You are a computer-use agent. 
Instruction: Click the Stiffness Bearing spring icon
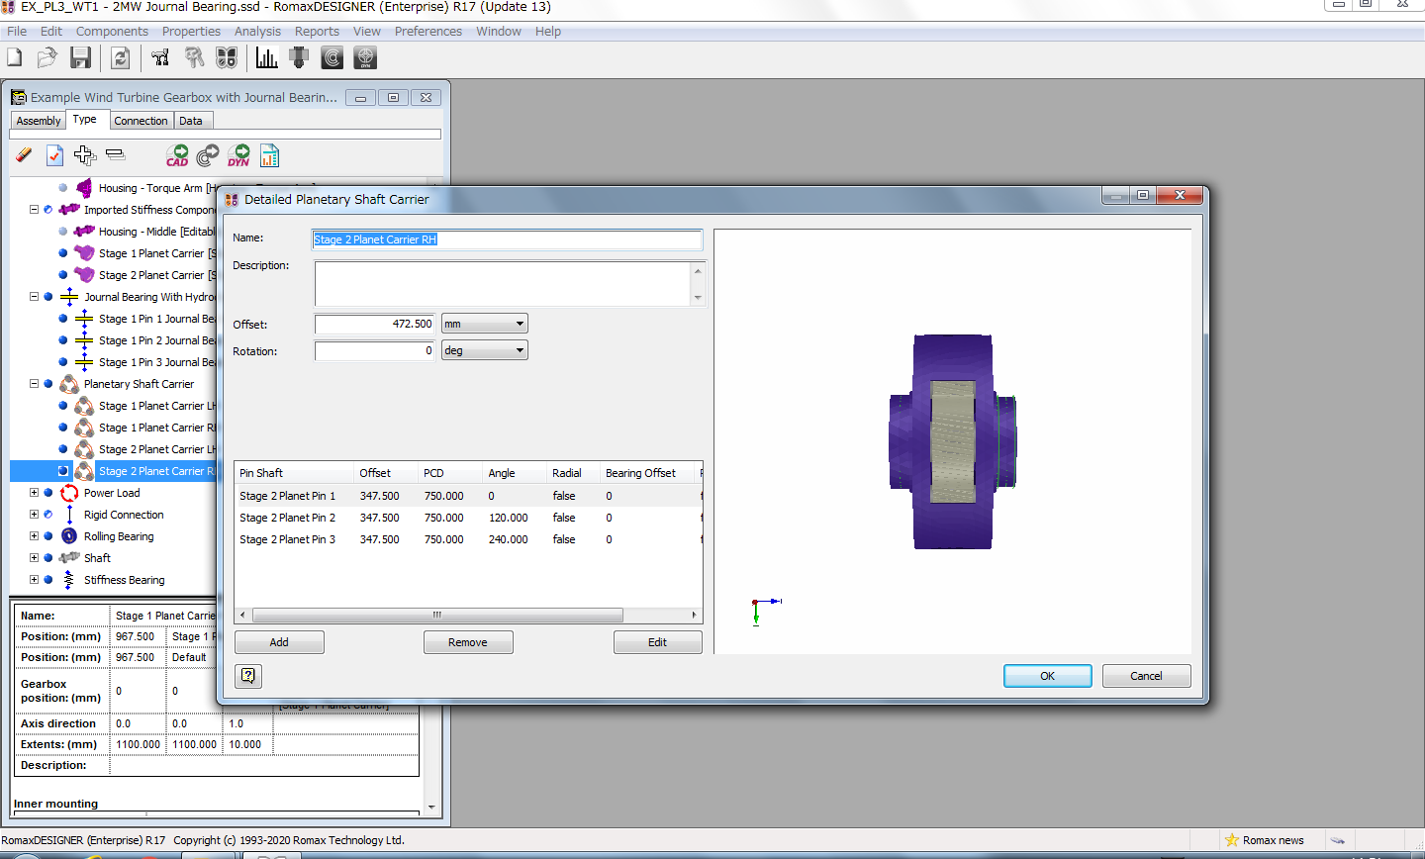coord(69,580)
